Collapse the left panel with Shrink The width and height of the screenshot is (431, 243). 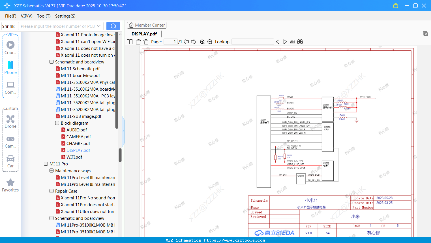pos(8,26)
